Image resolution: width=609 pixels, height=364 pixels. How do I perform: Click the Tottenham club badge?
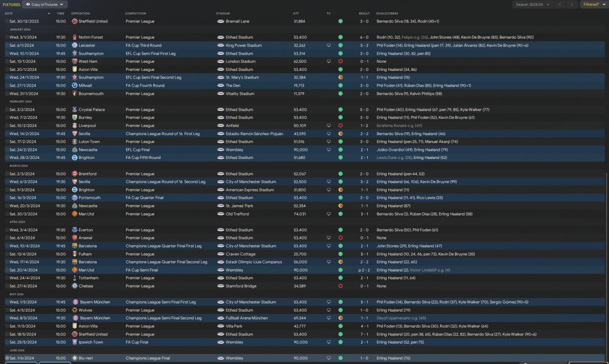point(75,278)
